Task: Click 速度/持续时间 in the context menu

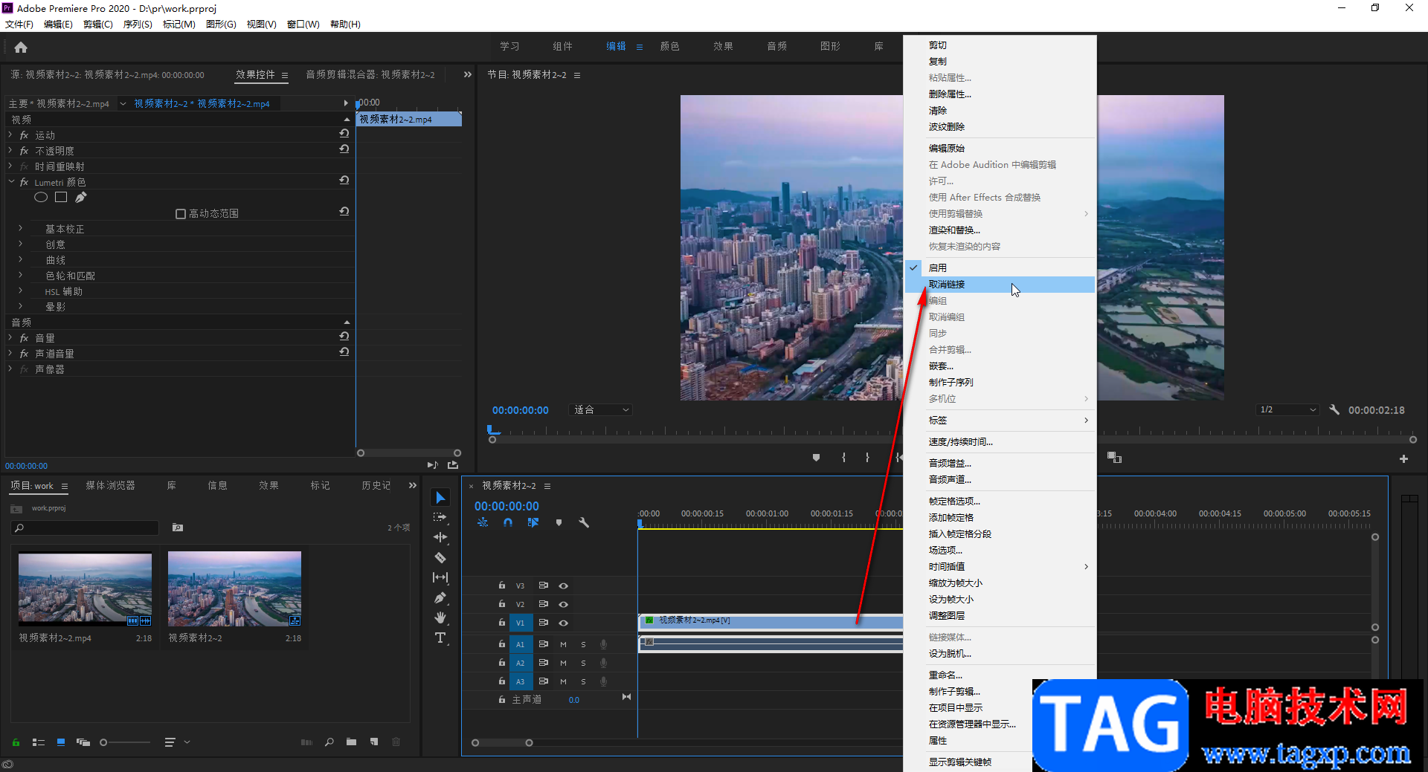Action: pos(960,442)
